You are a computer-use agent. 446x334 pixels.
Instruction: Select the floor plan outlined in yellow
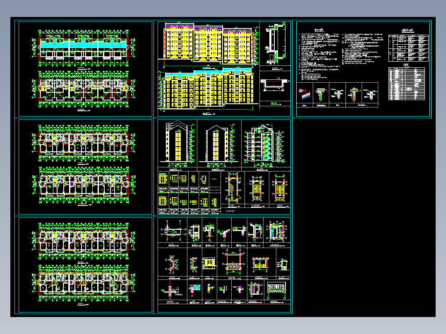coord(84,283)
